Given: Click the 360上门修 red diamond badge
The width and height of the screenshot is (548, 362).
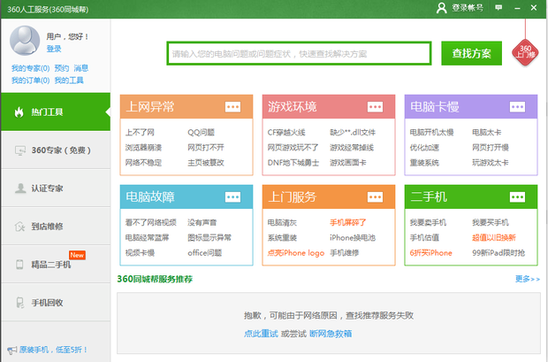Looking at the screenshot, I should coord(524,52).
